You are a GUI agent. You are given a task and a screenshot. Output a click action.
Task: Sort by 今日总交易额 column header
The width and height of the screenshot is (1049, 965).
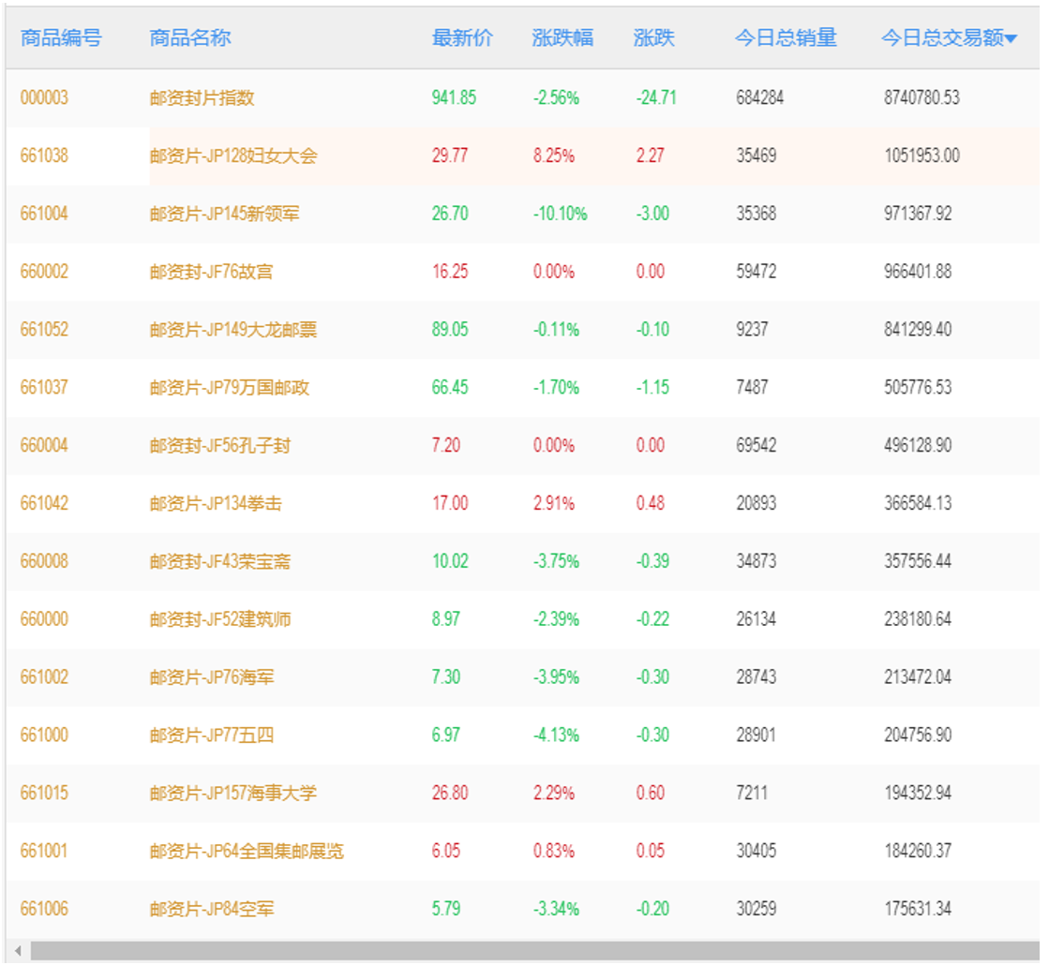tap(943, 38)
